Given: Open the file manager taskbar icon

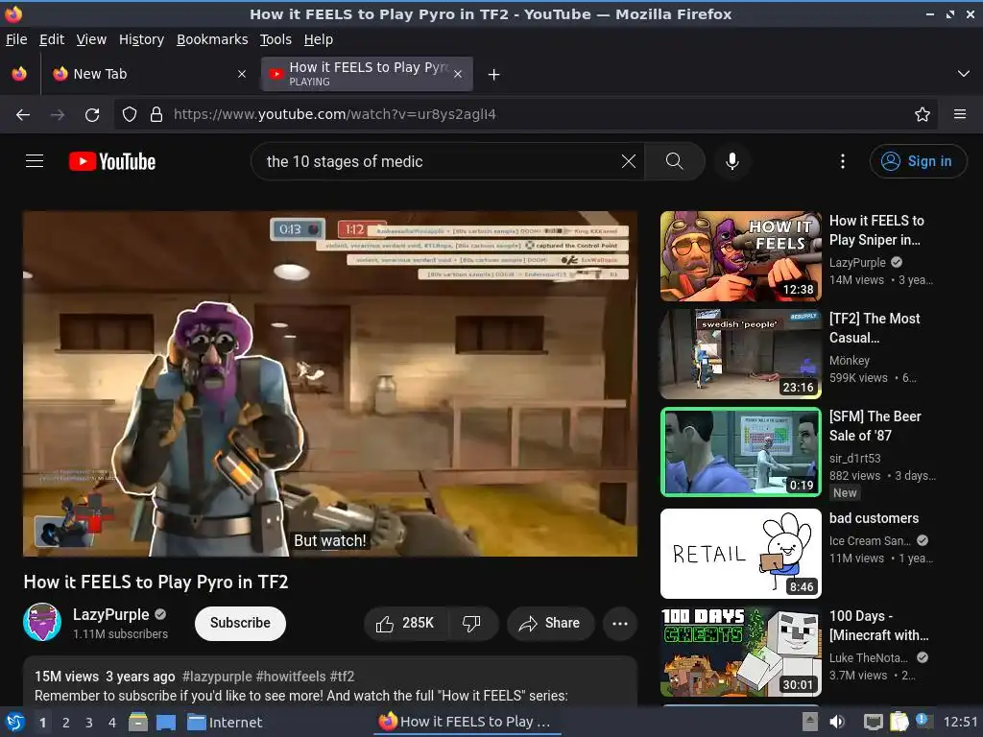Looking at the screenshot, I should click(138, 722).
